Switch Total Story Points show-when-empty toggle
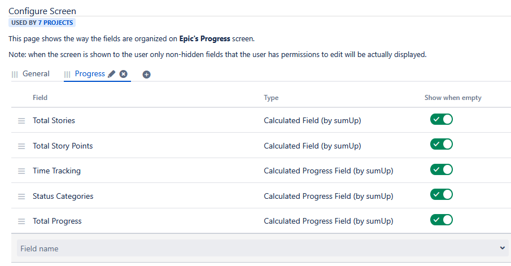The width and height of the screenshot is (511, 266). (x=441, y=144)
